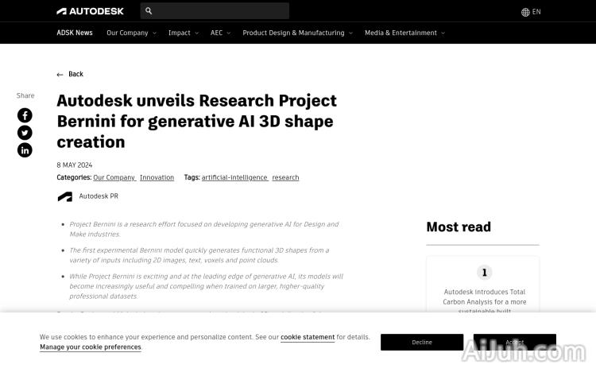Viewport: 596px width, 372px height.
Task: Open the Innovation category link
Action: [157, 178]
